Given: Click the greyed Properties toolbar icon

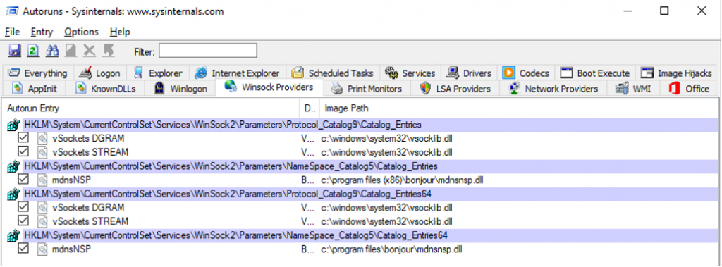Looking at the screenshot, I should point(71,50).
